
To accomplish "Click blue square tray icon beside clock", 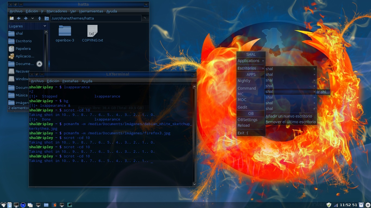I will pyautogui.click(x=361, y=205).
